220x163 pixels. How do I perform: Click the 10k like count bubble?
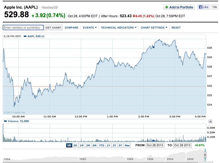215,7
